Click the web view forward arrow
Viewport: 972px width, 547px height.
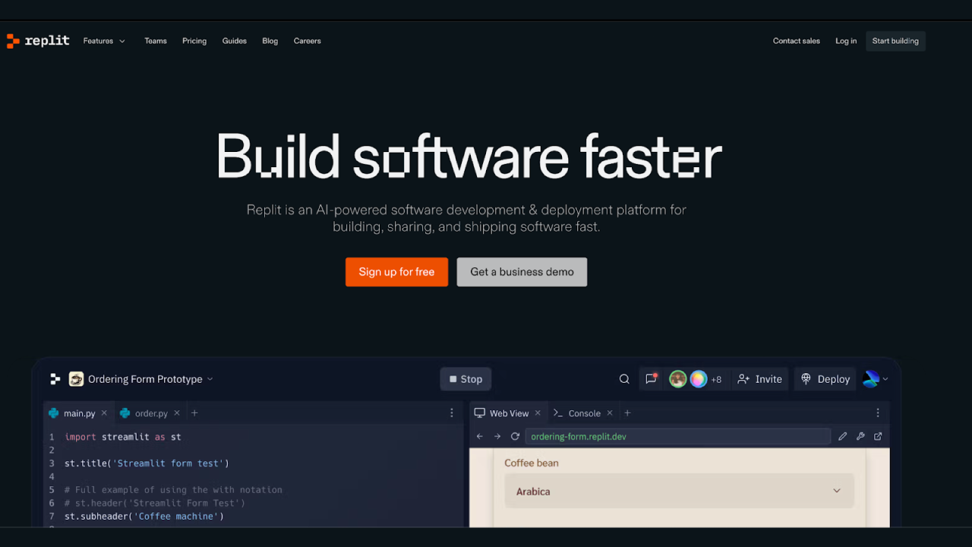click(497, 437)
